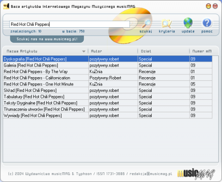Select 'Red Hot Chili Peppers - One Hot Minute'
The height and width of the screenshot is (182, 222).
coord(107,84)
